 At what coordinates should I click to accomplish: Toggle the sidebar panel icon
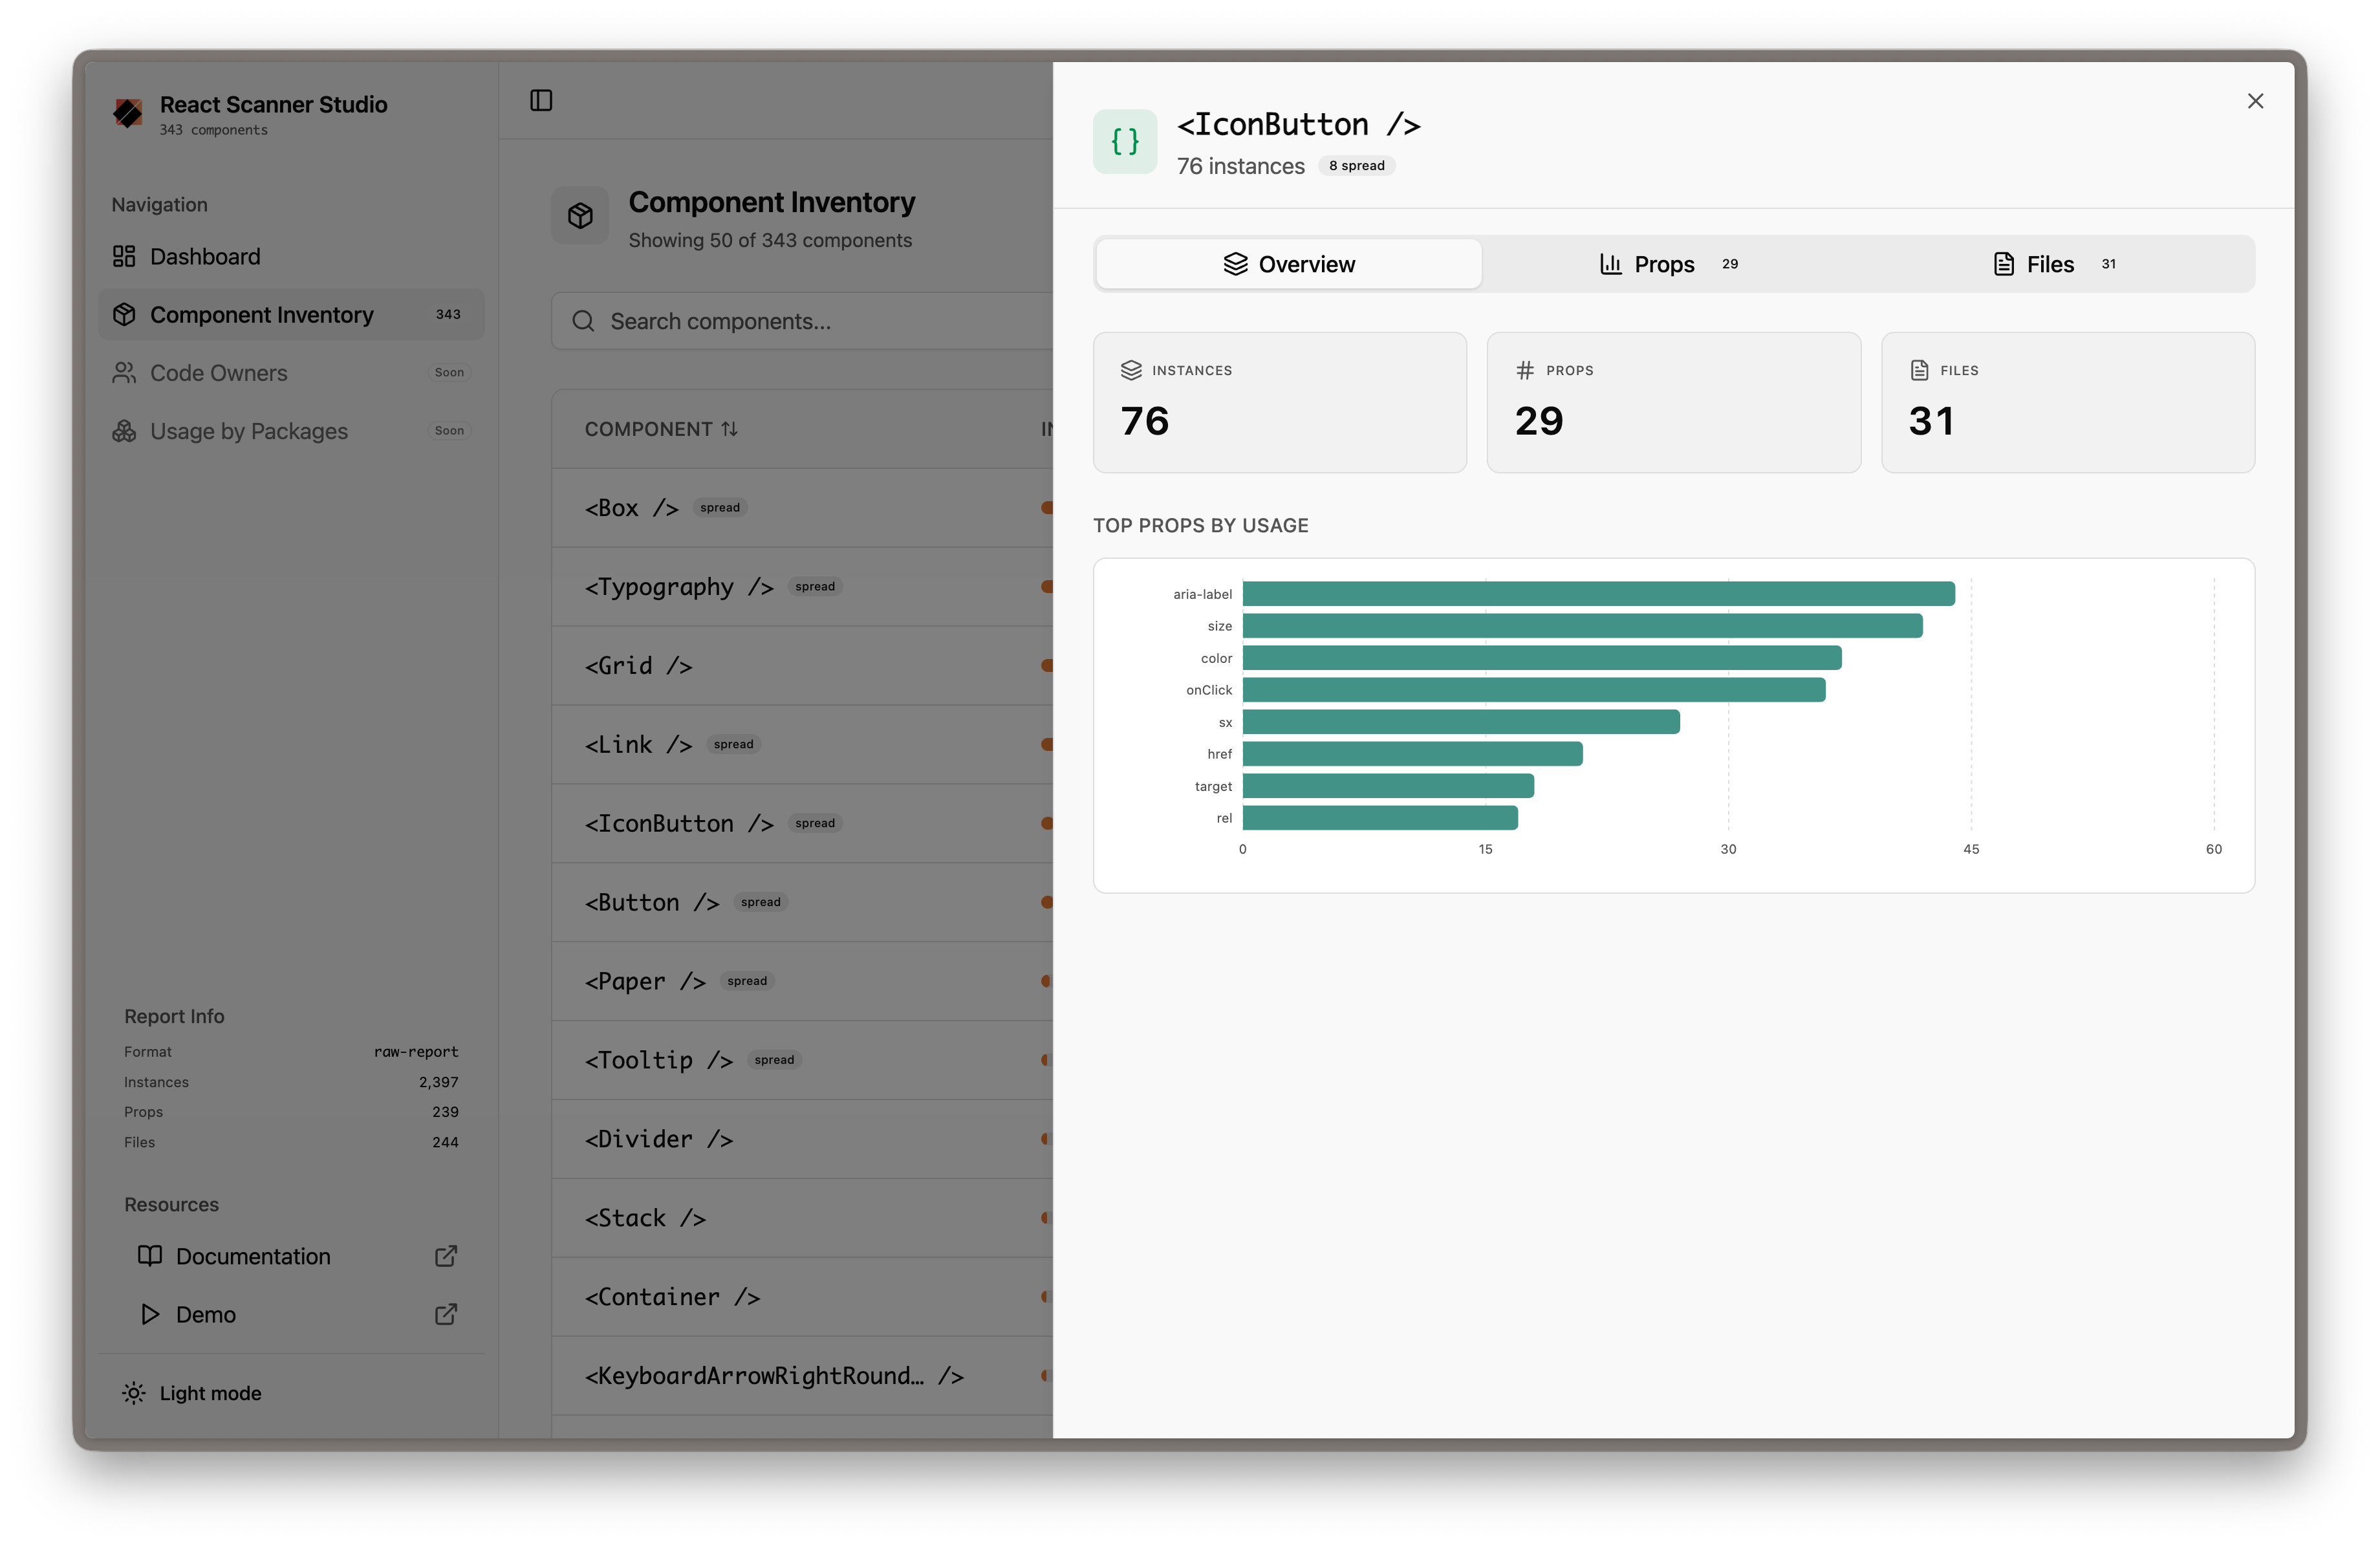coord(541,100)
